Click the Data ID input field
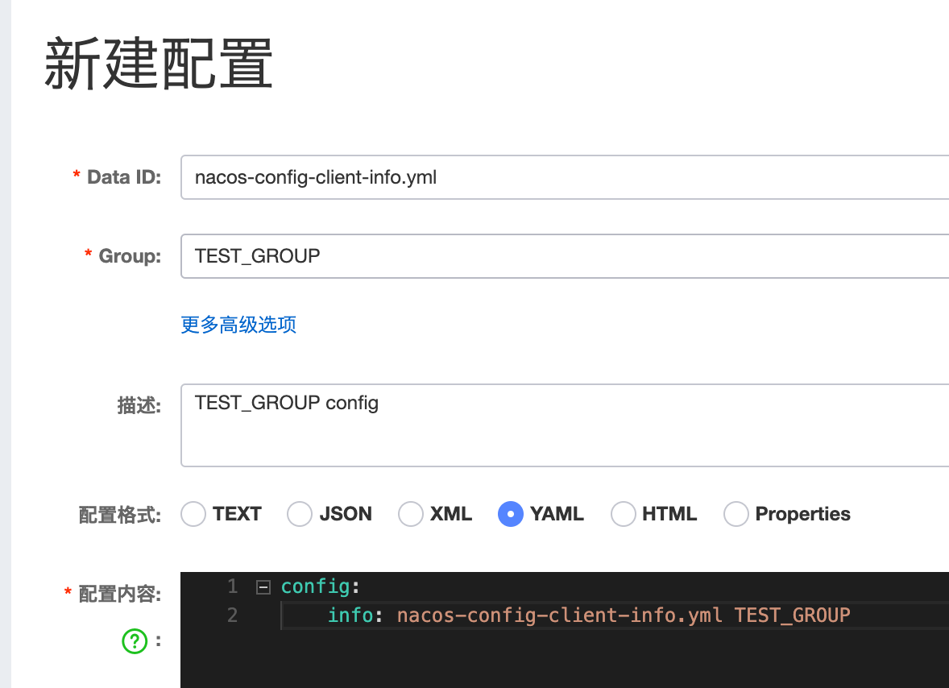Screen dimensions: 949x688 565,177
